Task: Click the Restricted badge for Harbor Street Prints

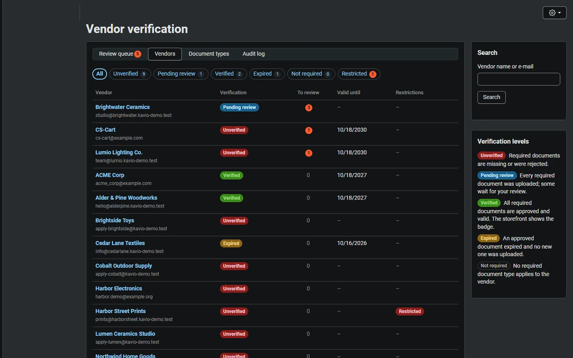Action: pyautogui.click(x=410, y=311)
